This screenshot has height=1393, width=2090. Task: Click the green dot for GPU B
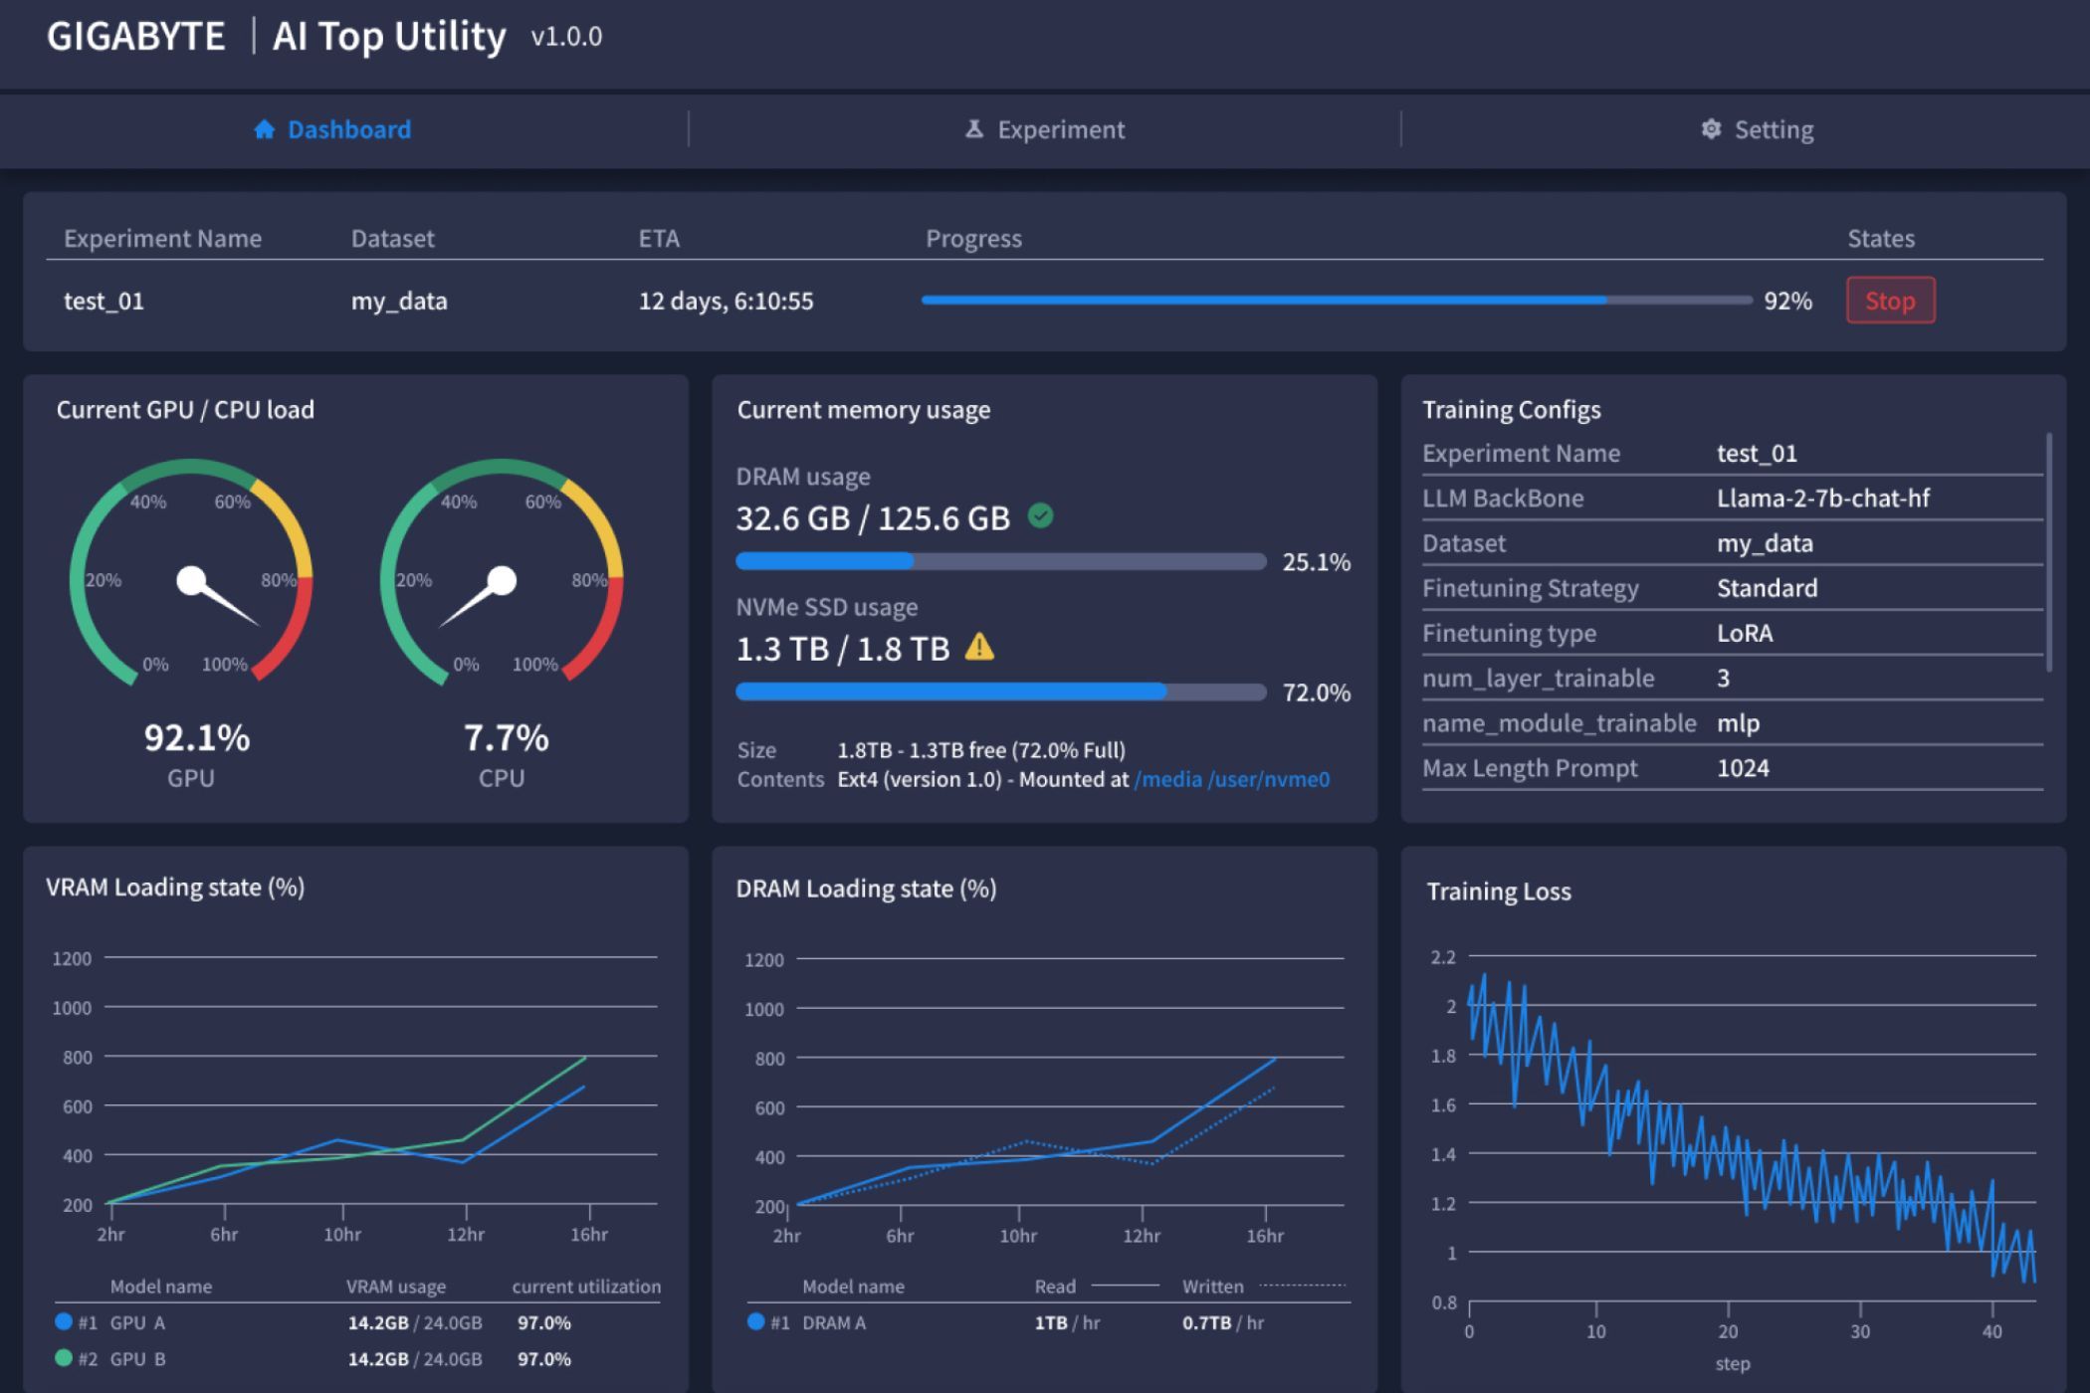tap(64, 1357)
